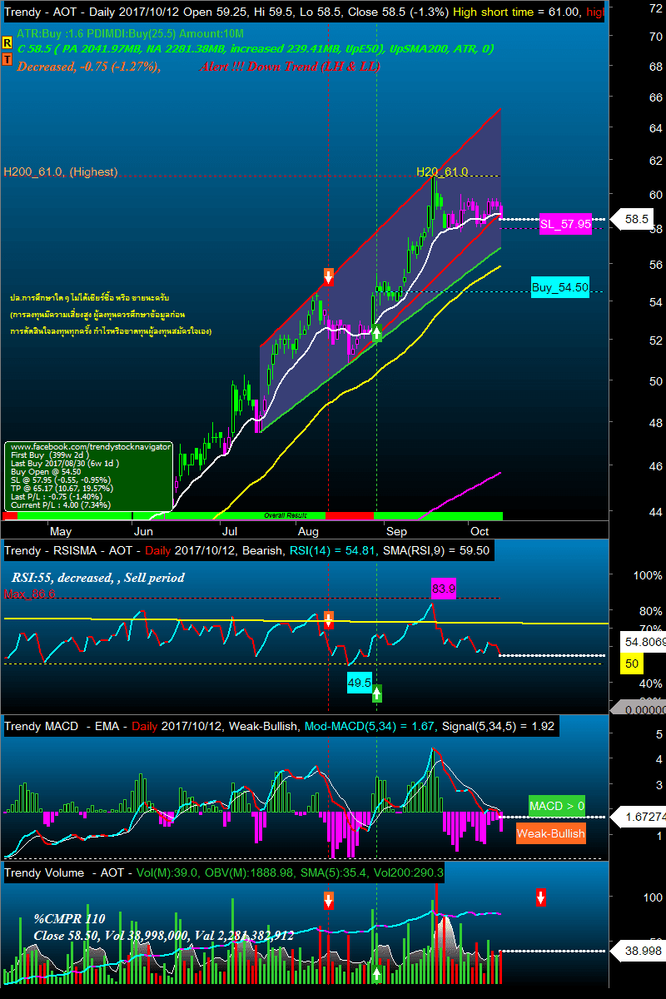Click the yellow 50 level marker on RSI scale
Screen dimensions: 666x999
631,664
